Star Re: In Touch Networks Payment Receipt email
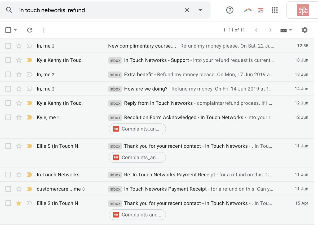This screenshot has height=225, width=318. pos(19,175)
